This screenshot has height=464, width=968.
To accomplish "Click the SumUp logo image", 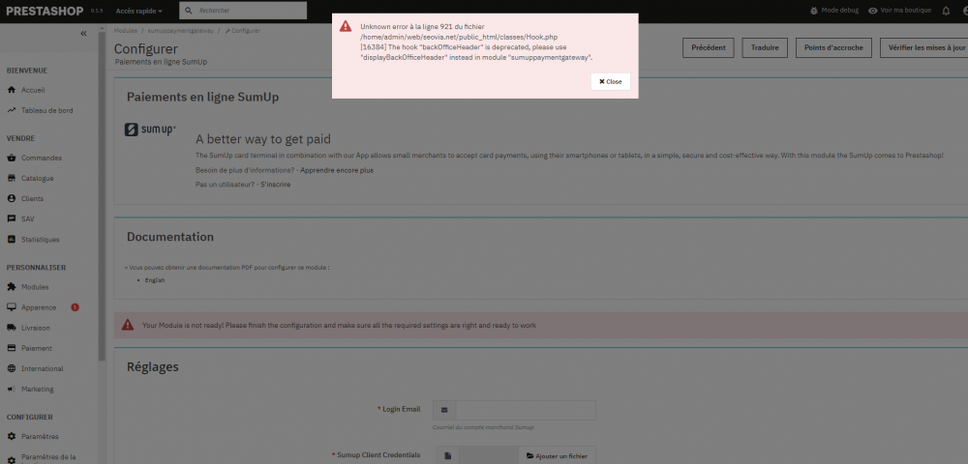I will tap(150, 130).
